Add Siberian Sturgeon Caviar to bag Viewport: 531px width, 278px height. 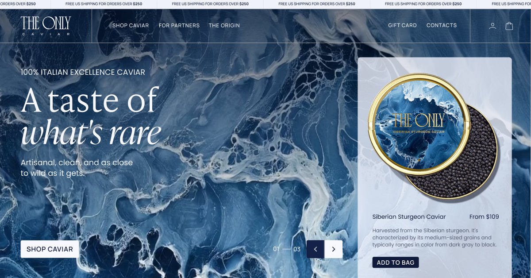[x=396, y=263]
